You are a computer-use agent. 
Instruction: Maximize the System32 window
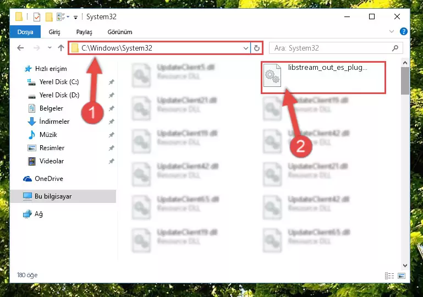point(372,16)
